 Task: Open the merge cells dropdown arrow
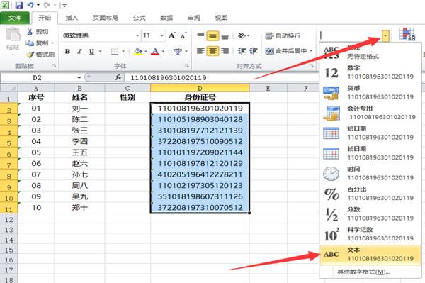pyautogui.click(x=311, y=51)
